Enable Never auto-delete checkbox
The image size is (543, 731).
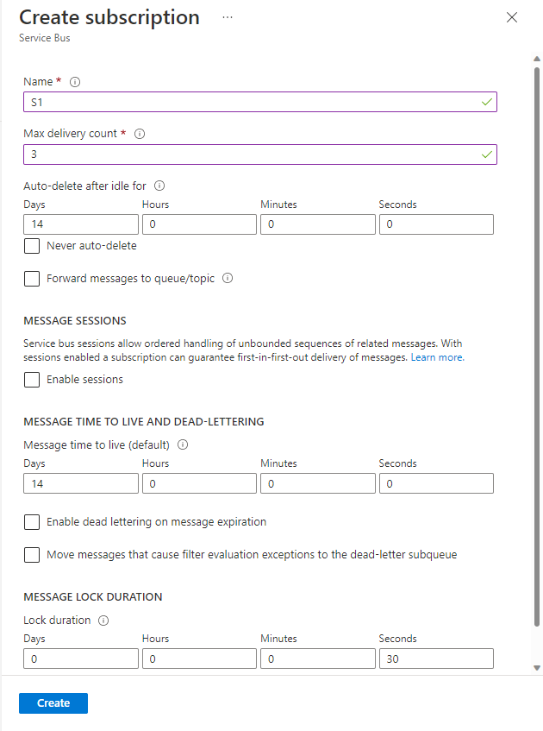pyautogui.click(x=32, y=246)
